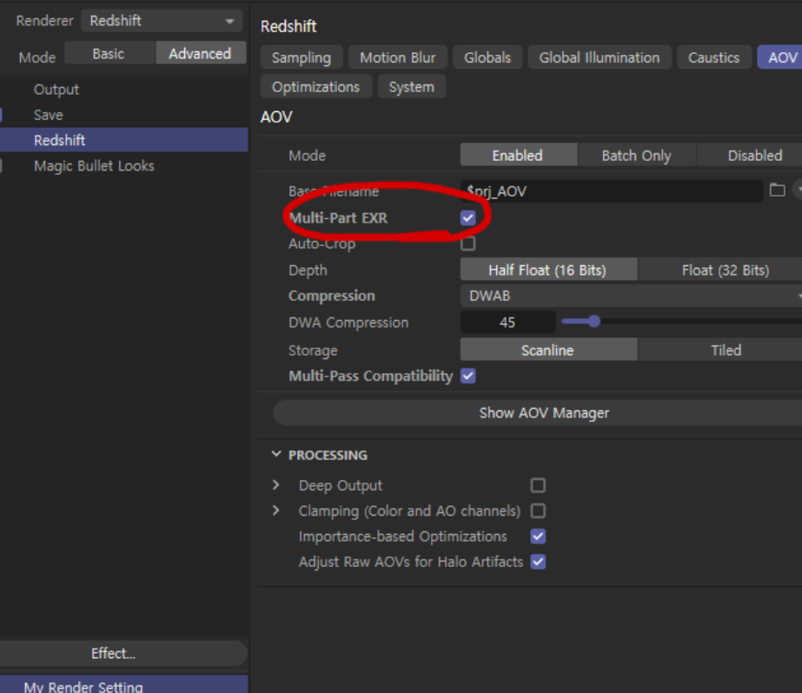Enable the Deep Output checkbox
802x693 pixels.
(538, 485)
